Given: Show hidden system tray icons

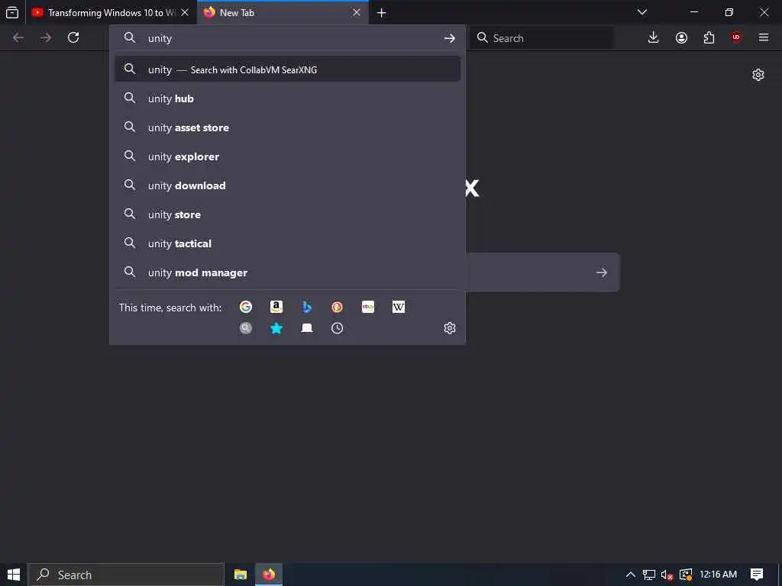Looking at the screenshot, I should click(630, 575).
